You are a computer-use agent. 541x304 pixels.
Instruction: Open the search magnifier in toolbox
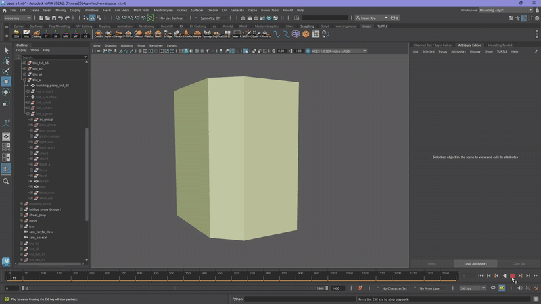tap(6, 181)
